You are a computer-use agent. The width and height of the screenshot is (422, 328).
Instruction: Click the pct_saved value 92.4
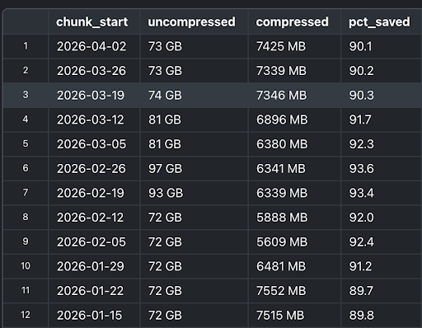click(382, 241)
